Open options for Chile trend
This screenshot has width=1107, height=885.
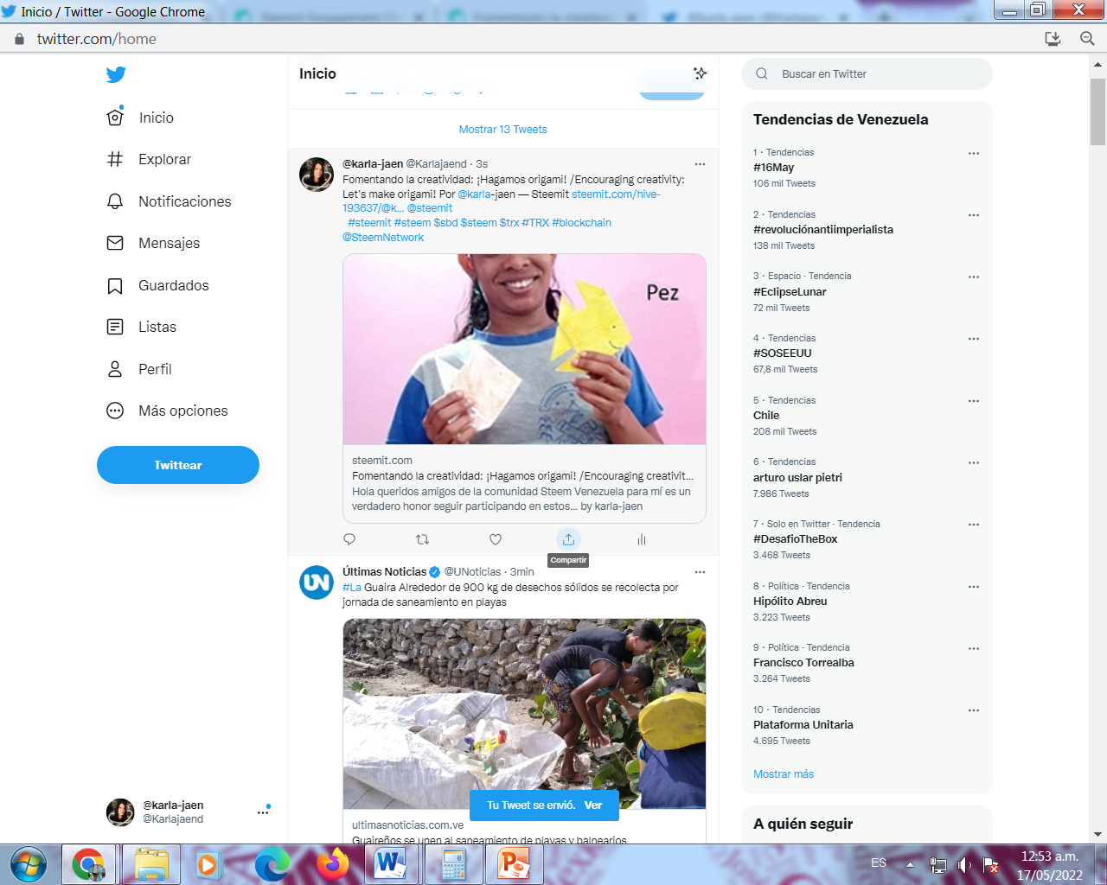pyautogui.click(x=973, y=401)
